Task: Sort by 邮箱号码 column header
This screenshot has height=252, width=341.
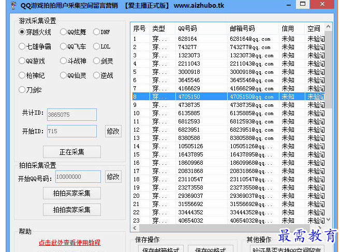Action: click(253, 28)
